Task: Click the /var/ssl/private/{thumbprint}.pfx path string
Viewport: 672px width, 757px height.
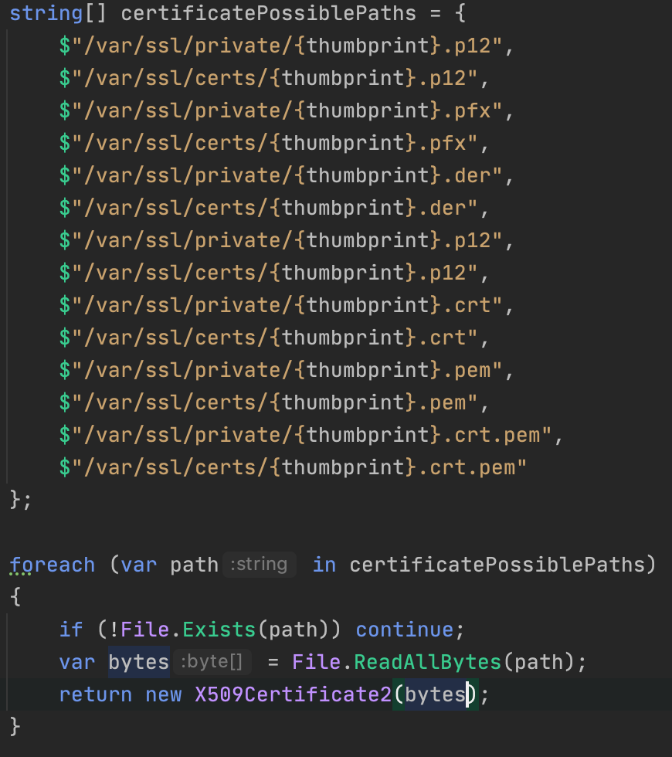Action: [281, 110]
